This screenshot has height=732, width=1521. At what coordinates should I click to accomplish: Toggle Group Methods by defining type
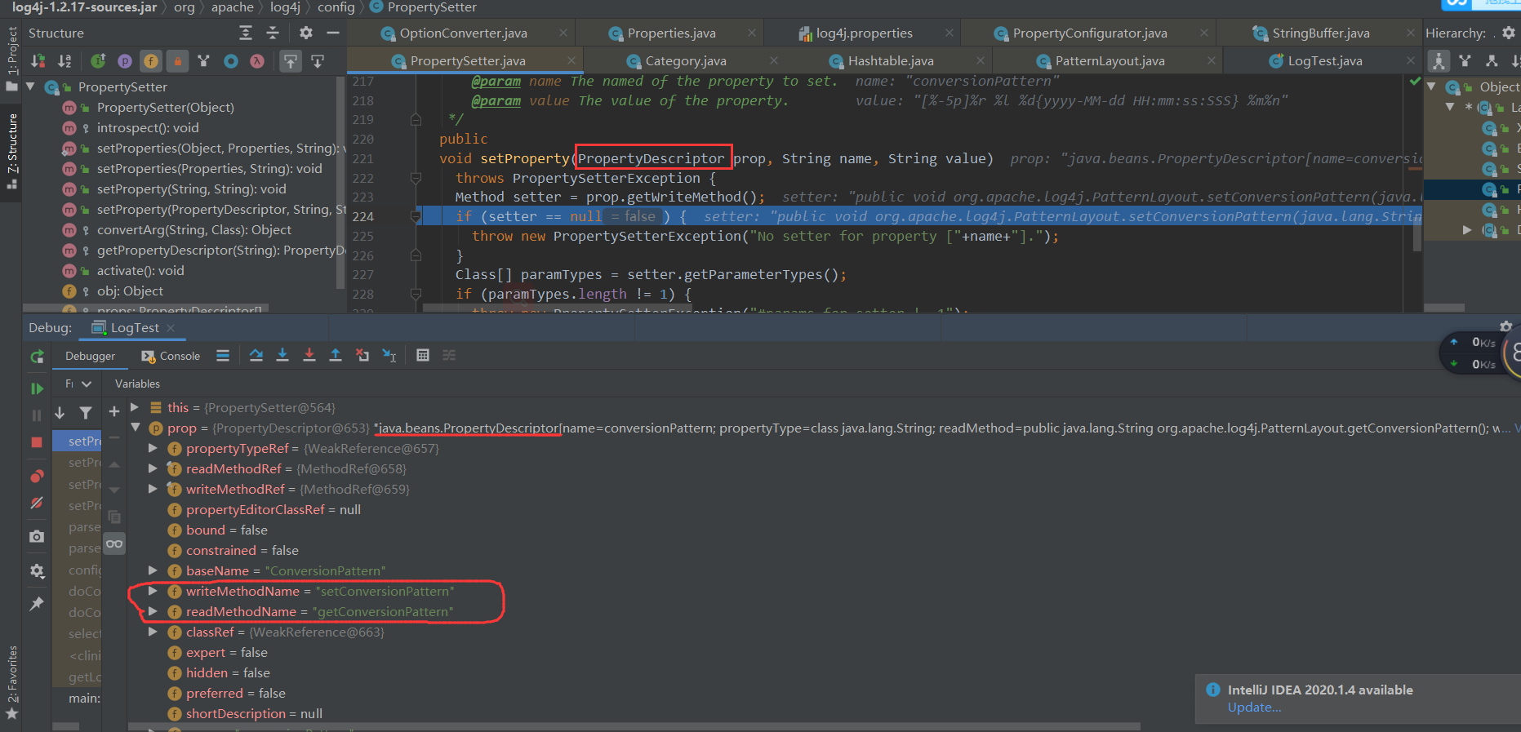[204, 60]
